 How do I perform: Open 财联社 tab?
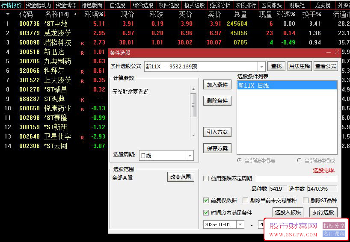click(x=297, y=5)
